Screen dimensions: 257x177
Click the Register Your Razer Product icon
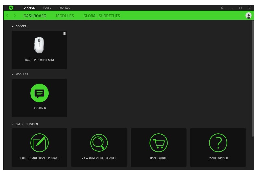pos(39,143)
